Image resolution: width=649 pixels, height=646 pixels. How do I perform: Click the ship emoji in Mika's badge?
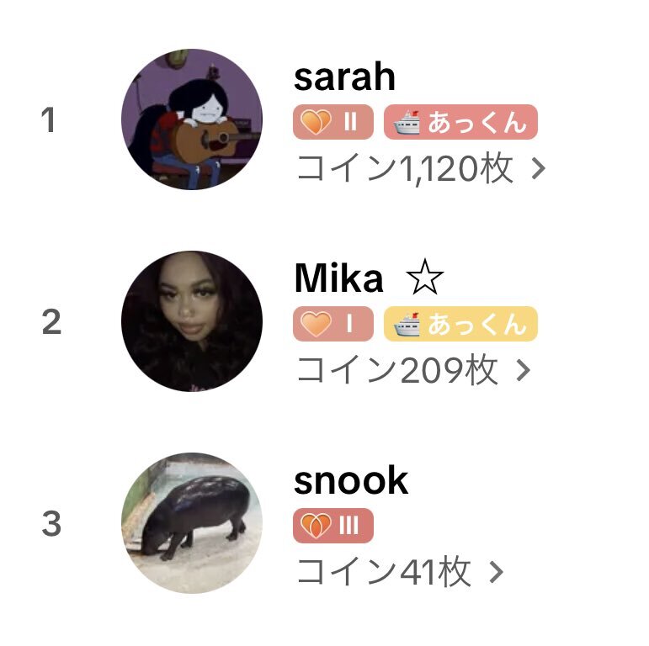pos(407,324)
